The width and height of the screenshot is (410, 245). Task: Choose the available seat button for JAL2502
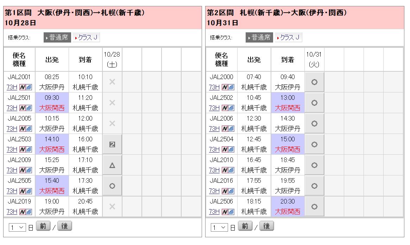[314, 103]
